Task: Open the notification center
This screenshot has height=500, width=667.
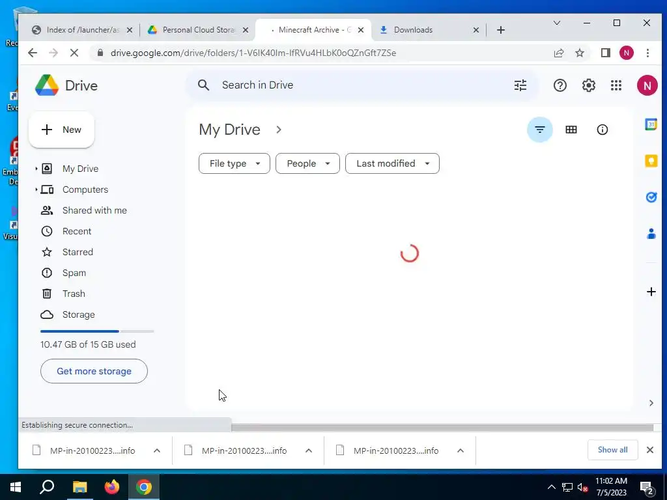Action: 647,488
